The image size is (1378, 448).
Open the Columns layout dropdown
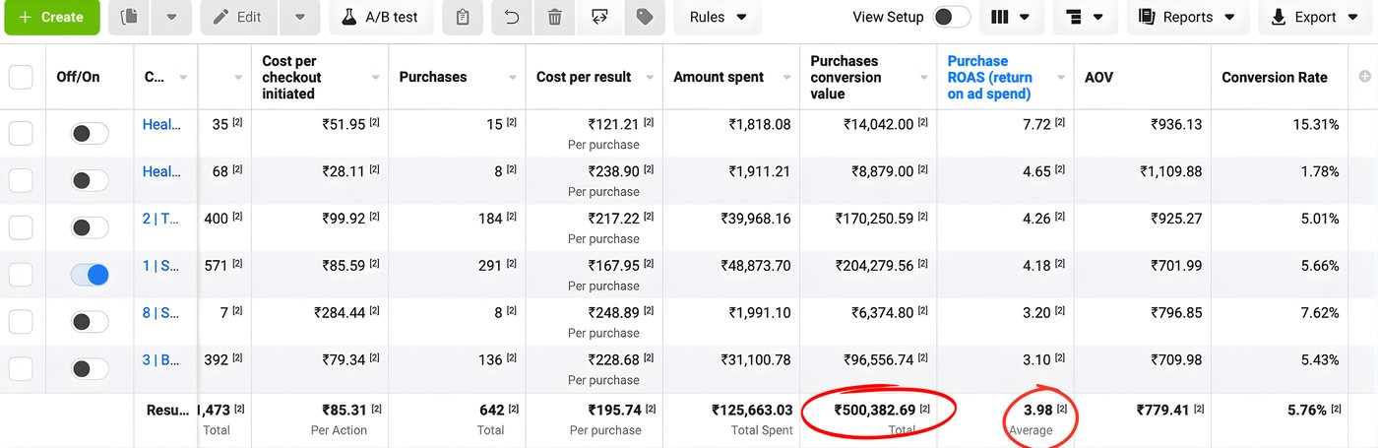pyautogui.click(x=1011, y=17)
